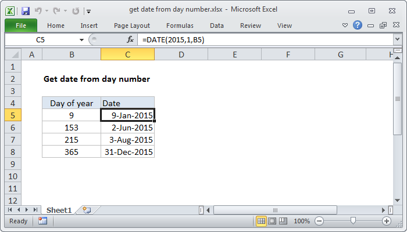
Task: Select the cell containing 365
Action: pyautogui.click(x=72, y=152)
